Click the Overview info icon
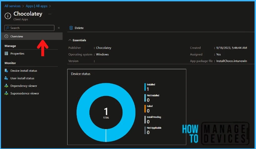The width and height of the screenshot is (256, 149). [x=6, y=36]
